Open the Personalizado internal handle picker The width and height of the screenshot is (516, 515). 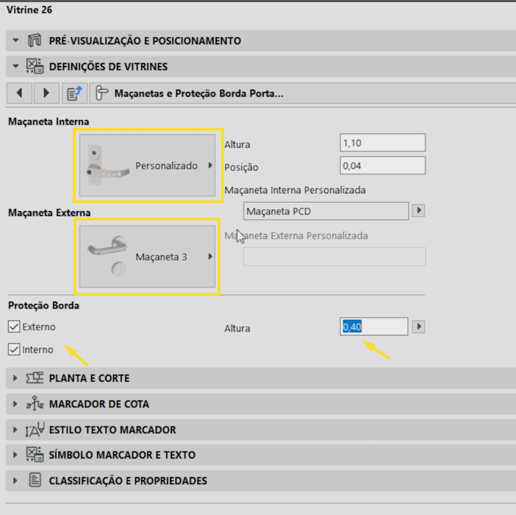(148, 165)
